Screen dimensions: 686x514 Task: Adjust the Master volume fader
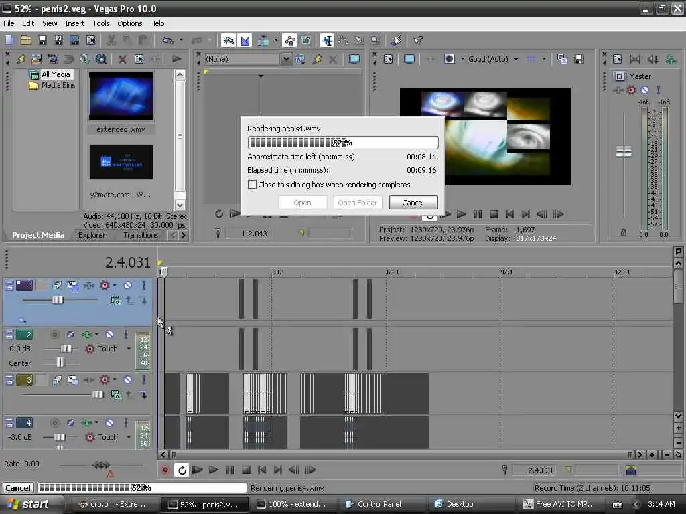coord(624,152)
